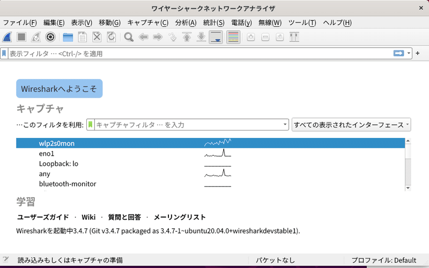Open the Wiki link
This screenshot has width=429, height=268.
tap(88, 217)
